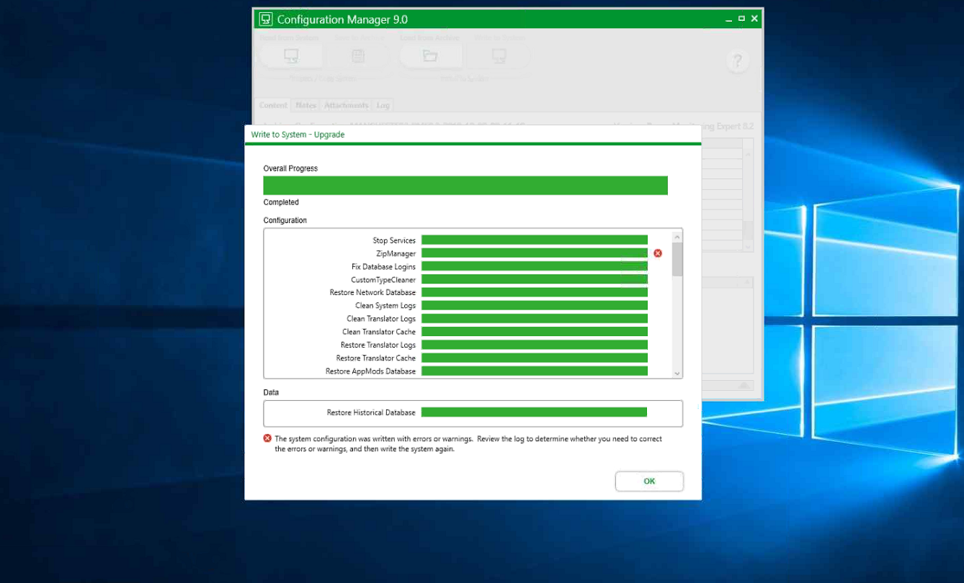Viewport: 964px width, 583px height.
Task: Select the Clean Translator Cache label
Action: coord(379,332)
